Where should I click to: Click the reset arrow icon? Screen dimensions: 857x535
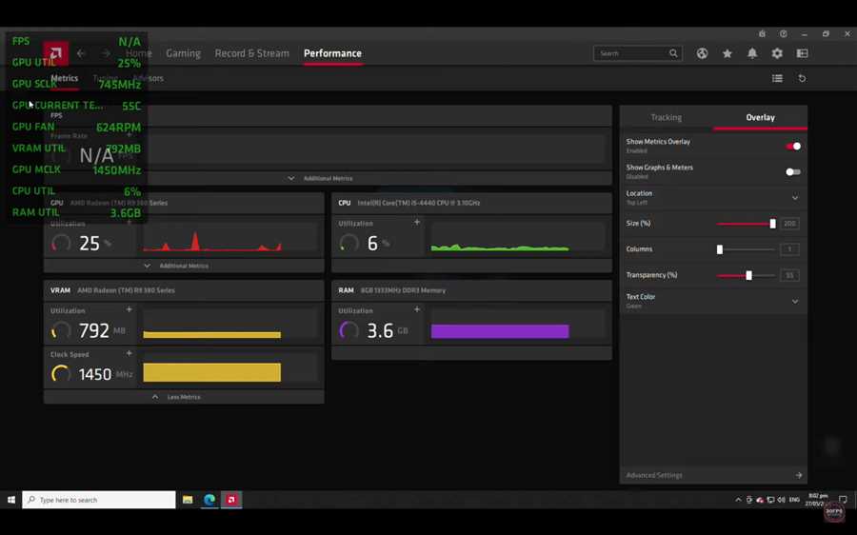pos(802,78)
